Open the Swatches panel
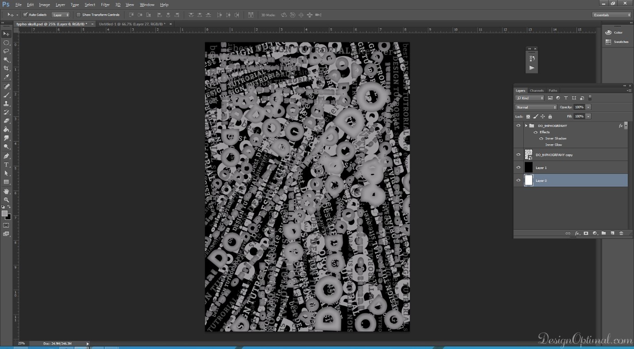634x349 pixels. click(x=617, y=42)
